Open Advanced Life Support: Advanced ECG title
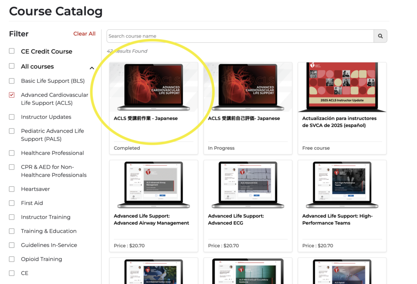Image resolution: width=417 pixels, height=284 pixels. [236, 220]
